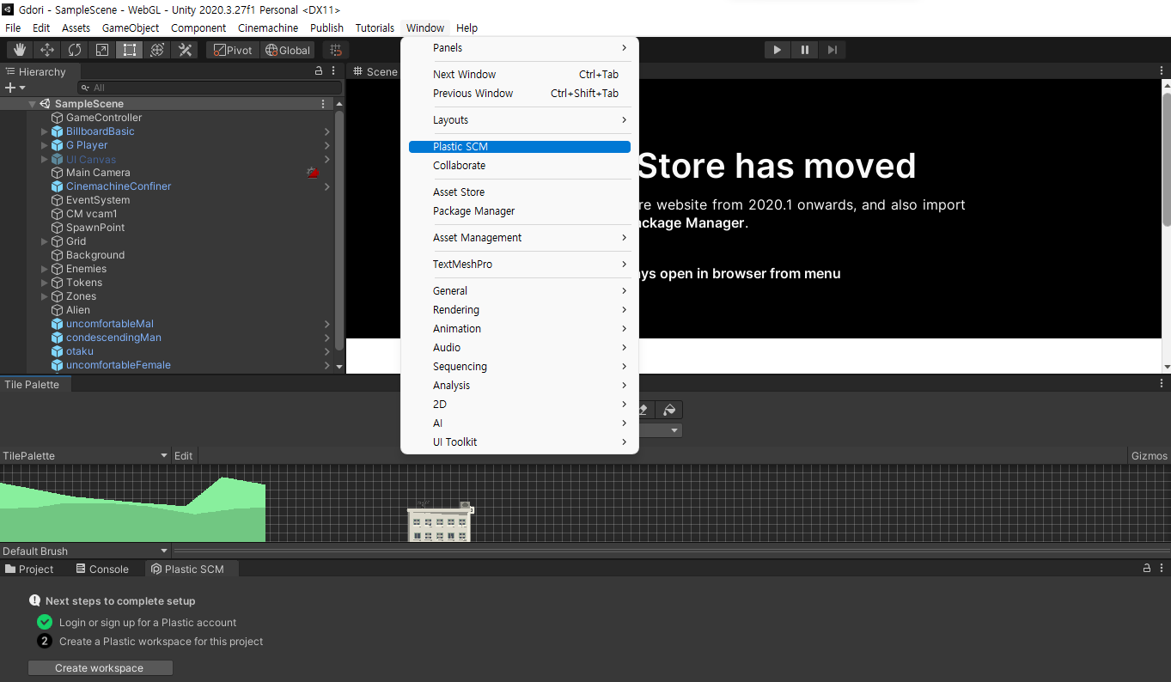Select Next Window menu item
The height and width of the screenshot is (682, 1171).
pyautogui.click(x=520, y=75)
